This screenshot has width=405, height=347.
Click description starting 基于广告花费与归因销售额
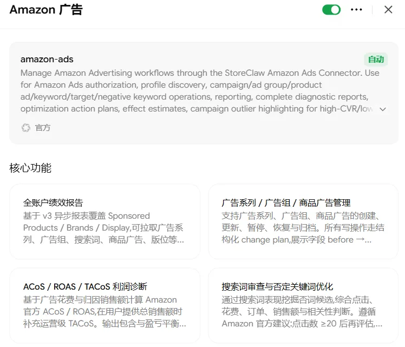[x=104, y=312]
